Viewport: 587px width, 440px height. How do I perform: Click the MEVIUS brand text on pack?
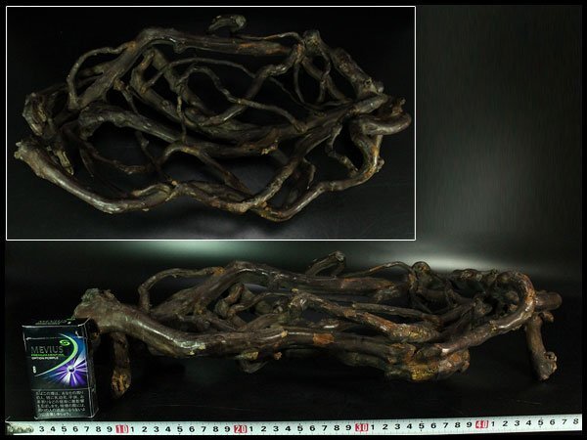point(47,350)
